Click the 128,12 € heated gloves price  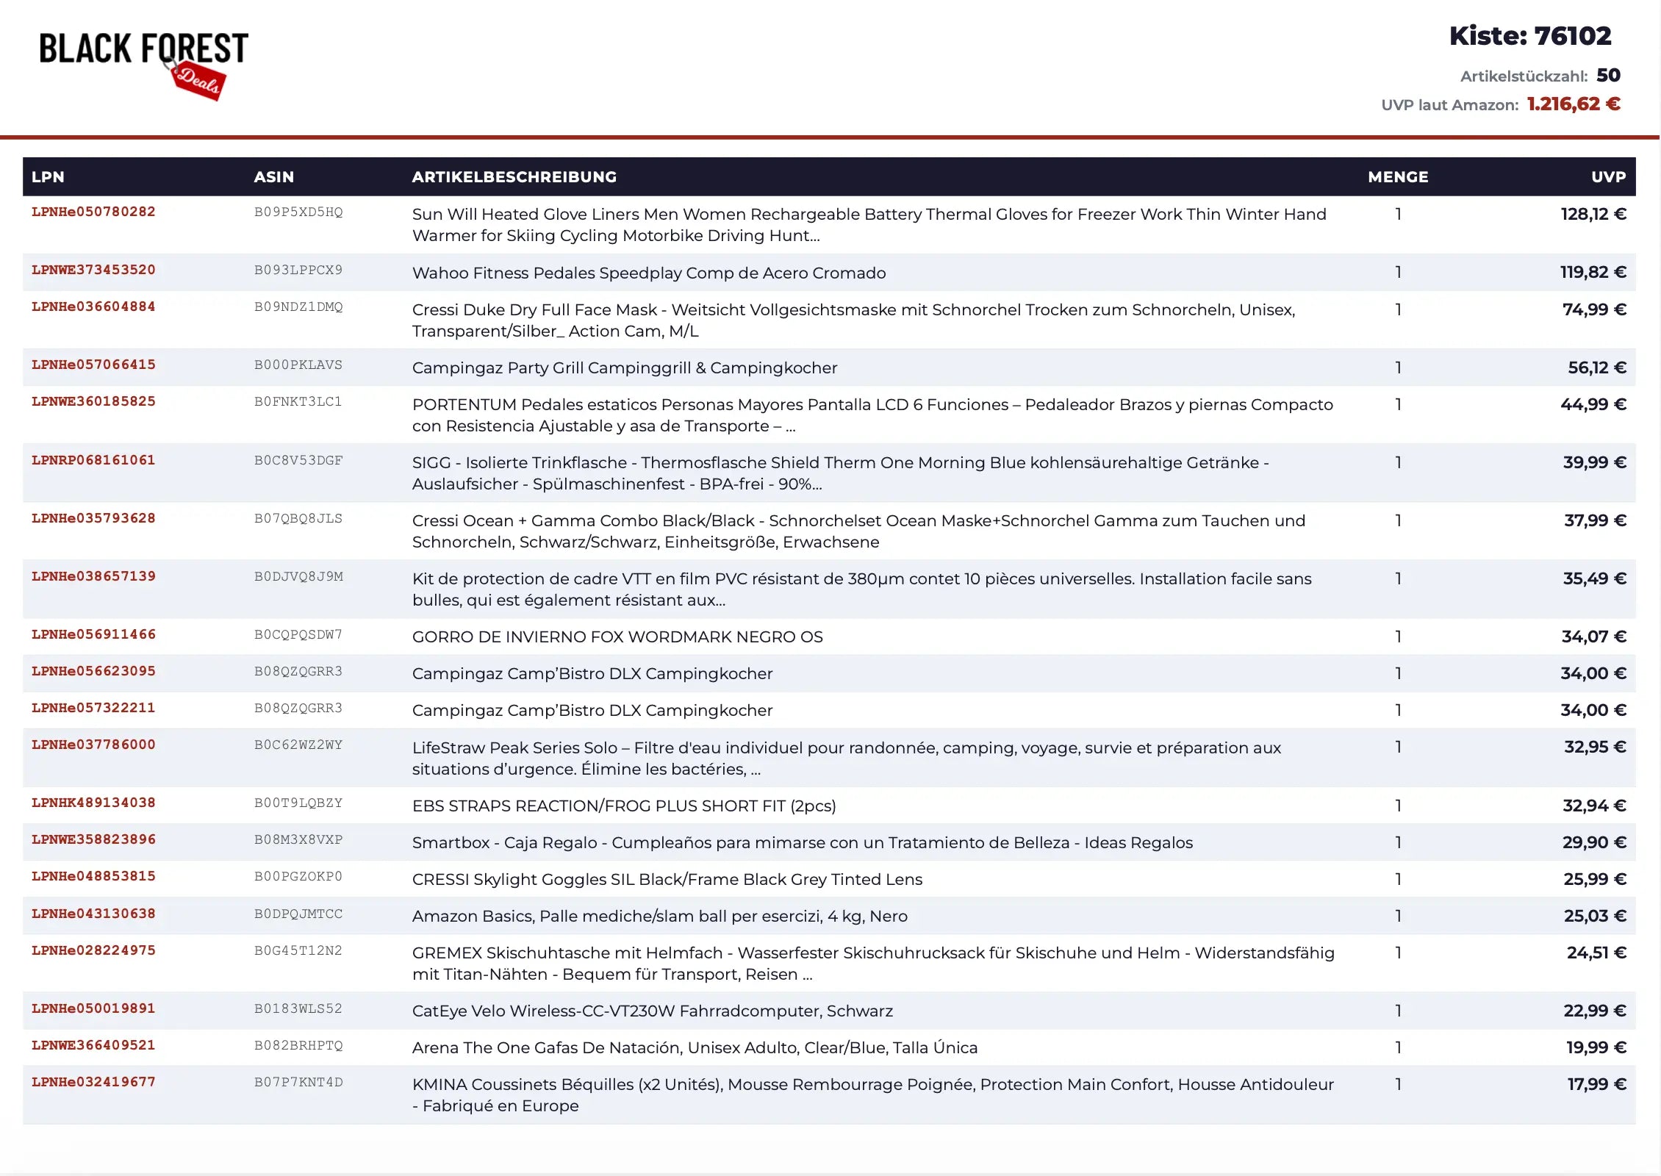coord(1593,214)
